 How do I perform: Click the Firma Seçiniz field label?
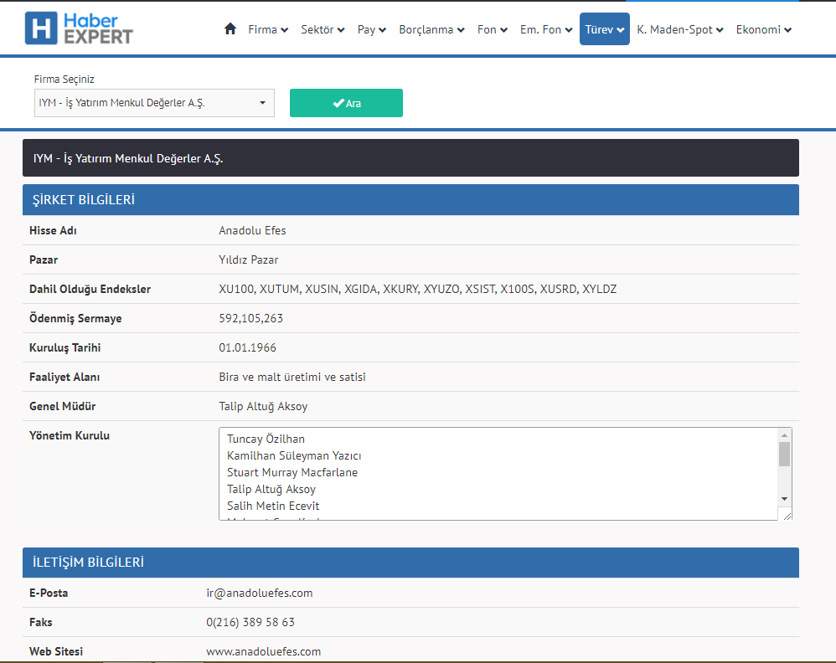(64, 79)
